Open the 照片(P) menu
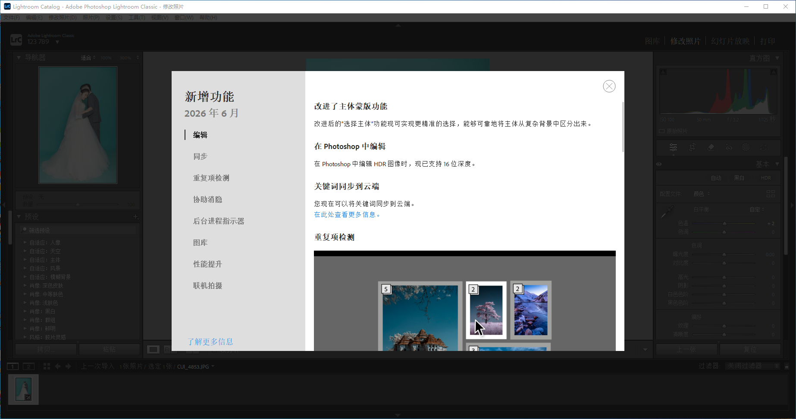This screenshot has width=796, height=419. [91, 18]
